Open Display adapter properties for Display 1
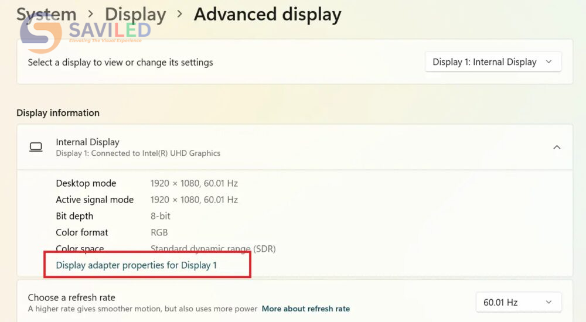 (136, 265)
